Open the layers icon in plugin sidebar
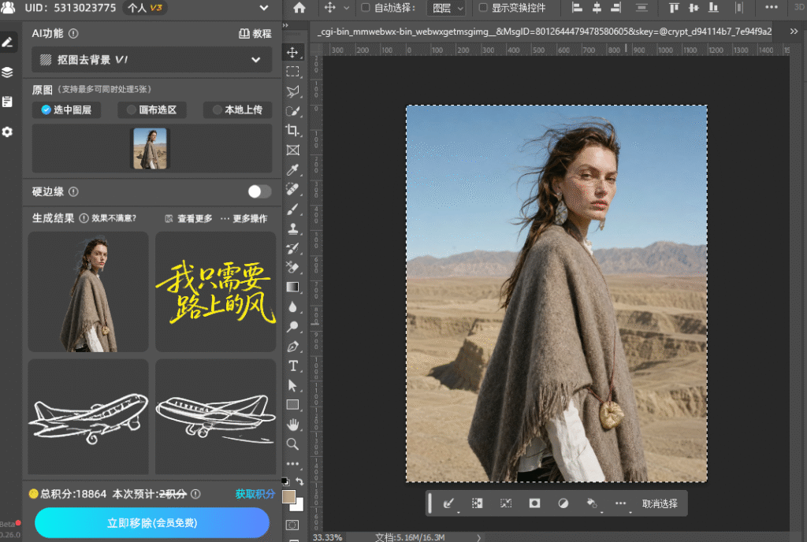Image resolution: width=807 pixels, height=542 pixels. [7, 72]
